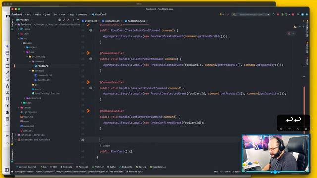Open the Project view type dropdown
Screen dimensions: 317x178
pyautogui.click(x=32, y=20)
